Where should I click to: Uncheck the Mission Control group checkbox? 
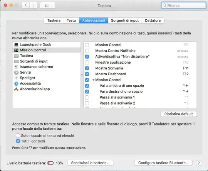click(87, 80)
